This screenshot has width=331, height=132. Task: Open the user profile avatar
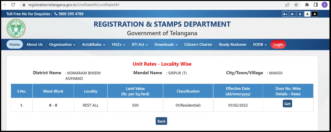pyautogui.click(x=324, y=5)
